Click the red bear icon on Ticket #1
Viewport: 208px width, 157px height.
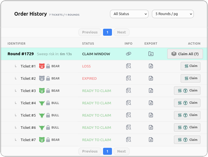click(x=42, y=66)
